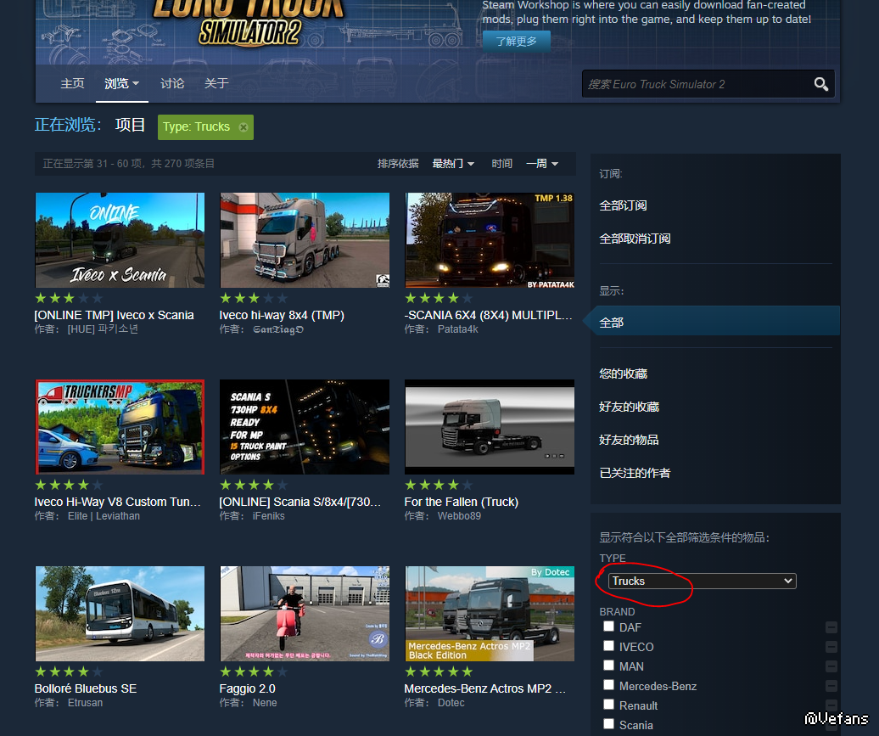Open the Bolloré Bluebus thumbnail
Image resolution: width=879 pixels, height=736 pixels.
[120, 614]
